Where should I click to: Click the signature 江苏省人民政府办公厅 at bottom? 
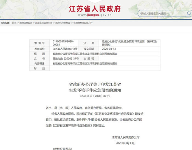pos(126,137)
